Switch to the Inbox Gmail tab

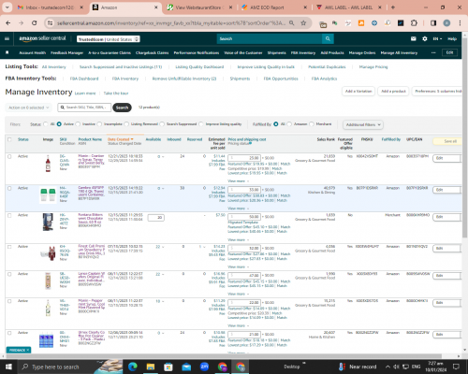click(x=50, y=7)
